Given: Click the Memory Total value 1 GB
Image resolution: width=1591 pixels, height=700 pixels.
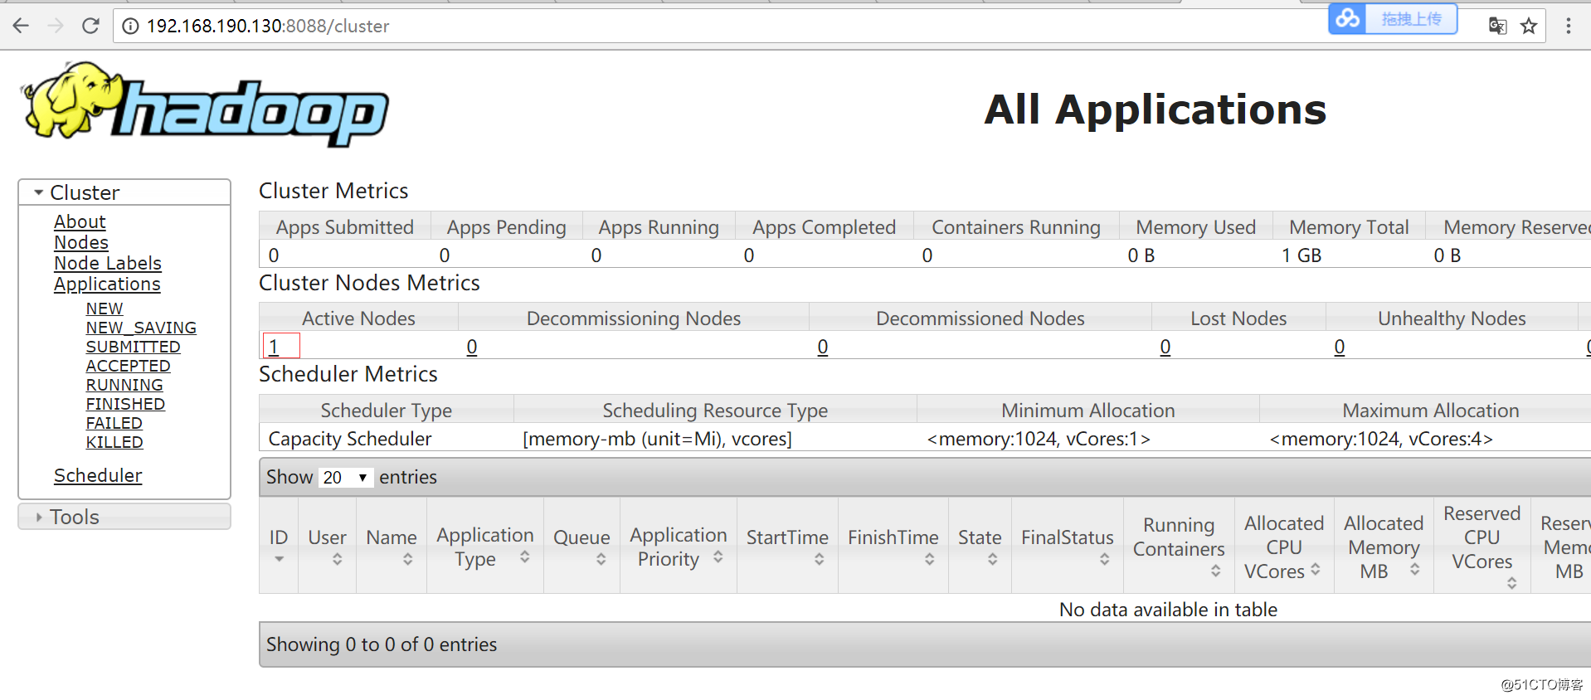Looking at the screenshot, I should point(1302,255).
